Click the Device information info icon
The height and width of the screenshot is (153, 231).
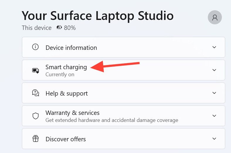pos(36,47)
